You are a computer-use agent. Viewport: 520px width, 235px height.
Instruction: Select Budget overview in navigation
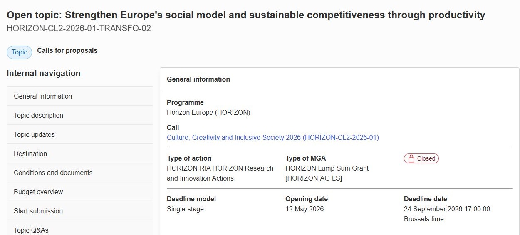(80, 192)
